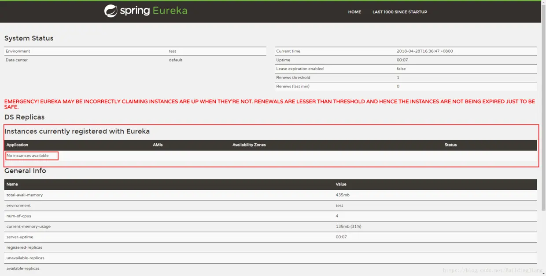The height and width of the screenshot is (276, 546).
Task: Click the Data center label
Action: pos(17,60)
